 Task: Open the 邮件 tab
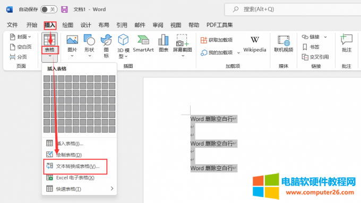(140, 25)
